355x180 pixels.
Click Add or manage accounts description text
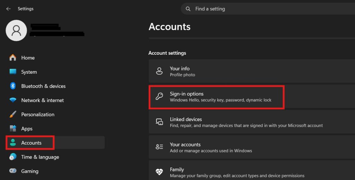pyautogui.click(x=211, y=151)
